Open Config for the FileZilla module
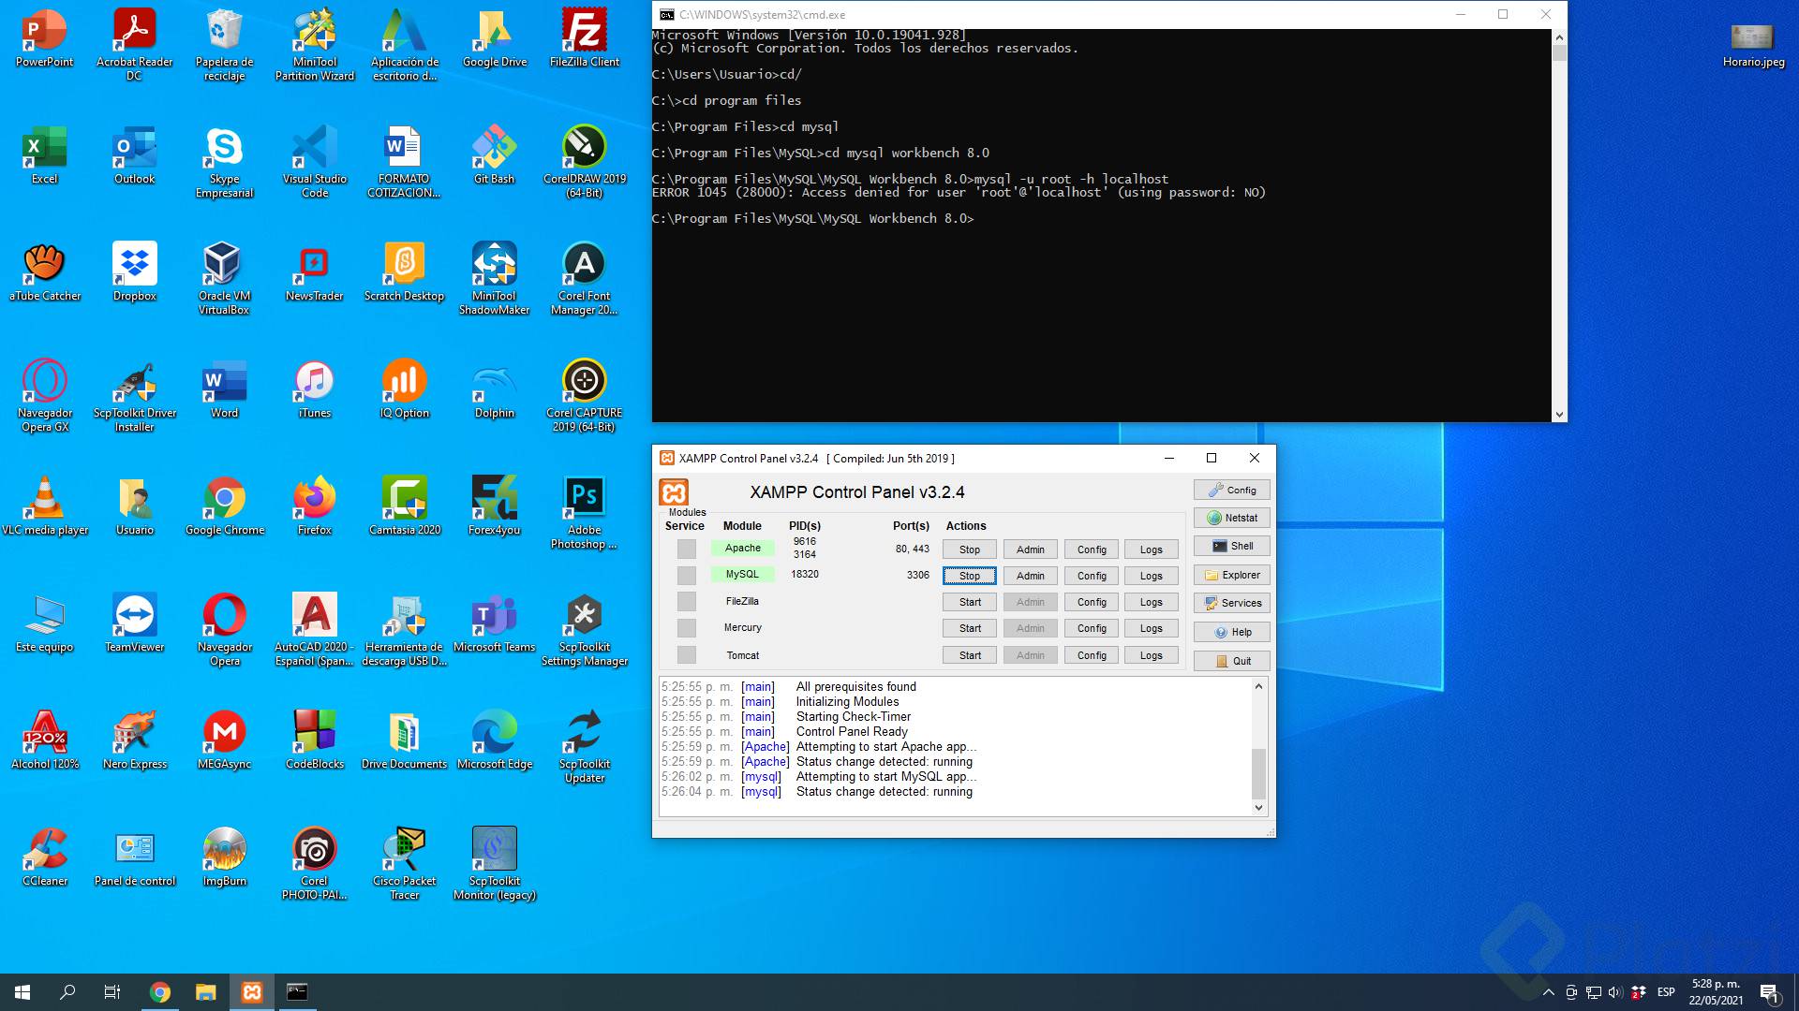 pyautogui.click(x=1092, y=602)
